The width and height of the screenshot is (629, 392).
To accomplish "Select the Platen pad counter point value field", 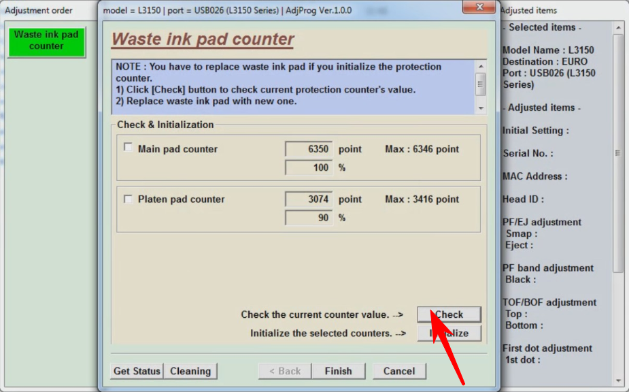I will [x=309, y=199].
